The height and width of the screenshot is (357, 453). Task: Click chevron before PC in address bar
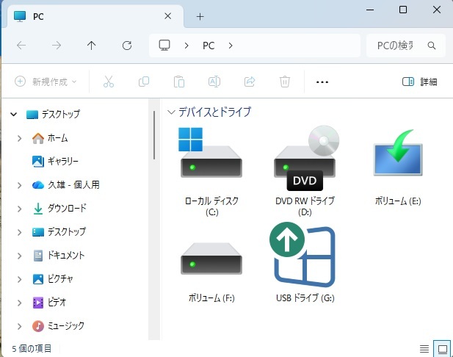point(186,46)
